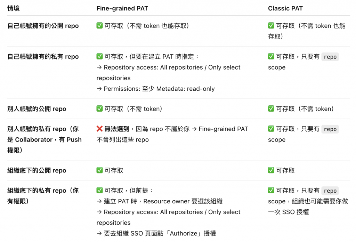Image resolution: width=356 pixels, height=242 pixels.
Task: Click green check in Fine-grained own public repo row
Action: 99,25
